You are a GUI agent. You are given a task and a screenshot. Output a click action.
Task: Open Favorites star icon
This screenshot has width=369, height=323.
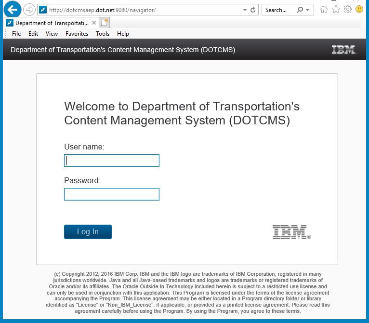point(336,10)
